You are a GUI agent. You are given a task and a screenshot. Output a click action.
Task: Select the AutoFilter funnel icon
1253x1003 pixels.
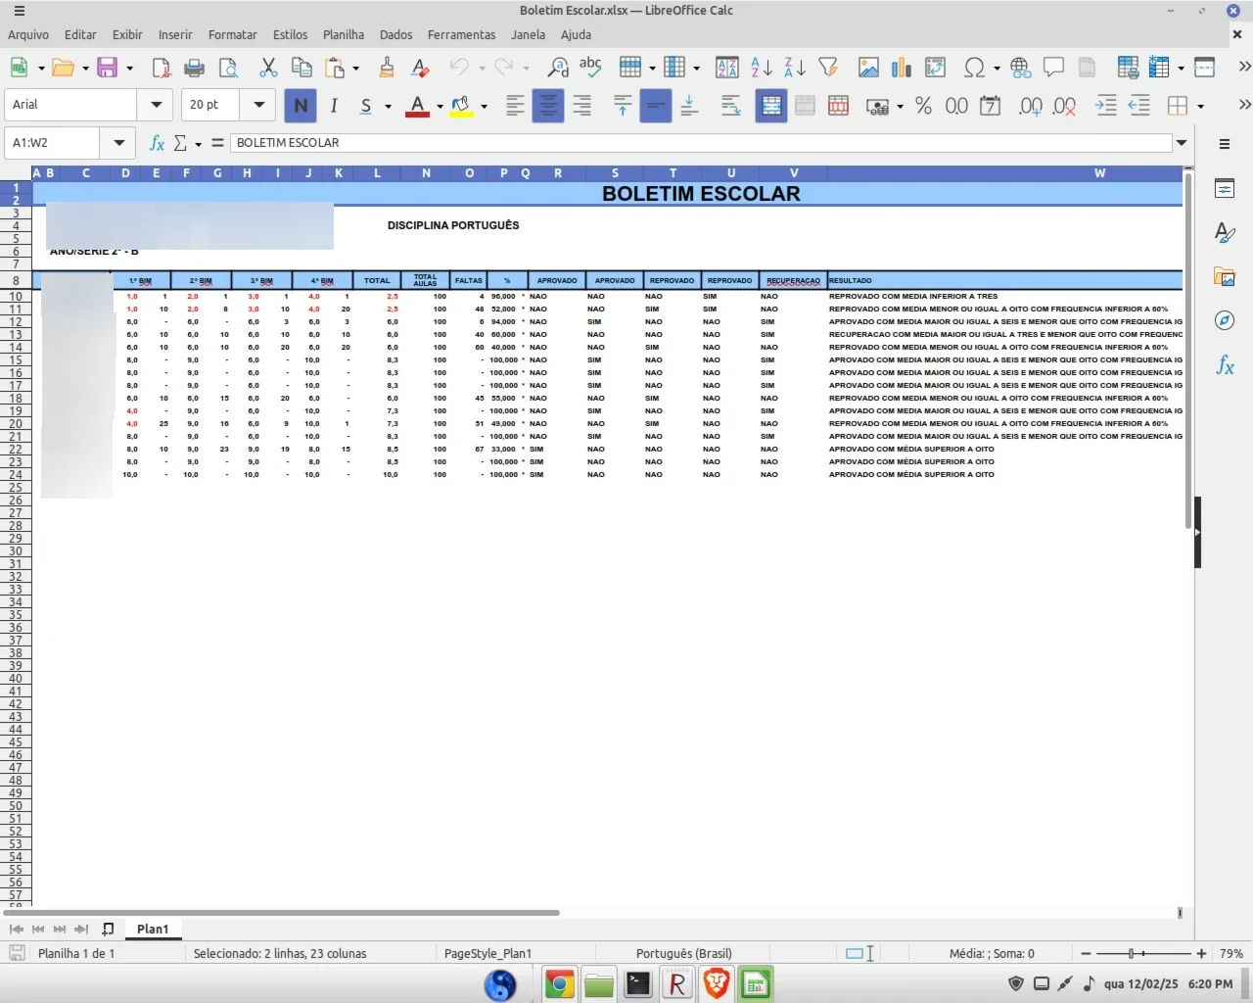pos(828,67)
